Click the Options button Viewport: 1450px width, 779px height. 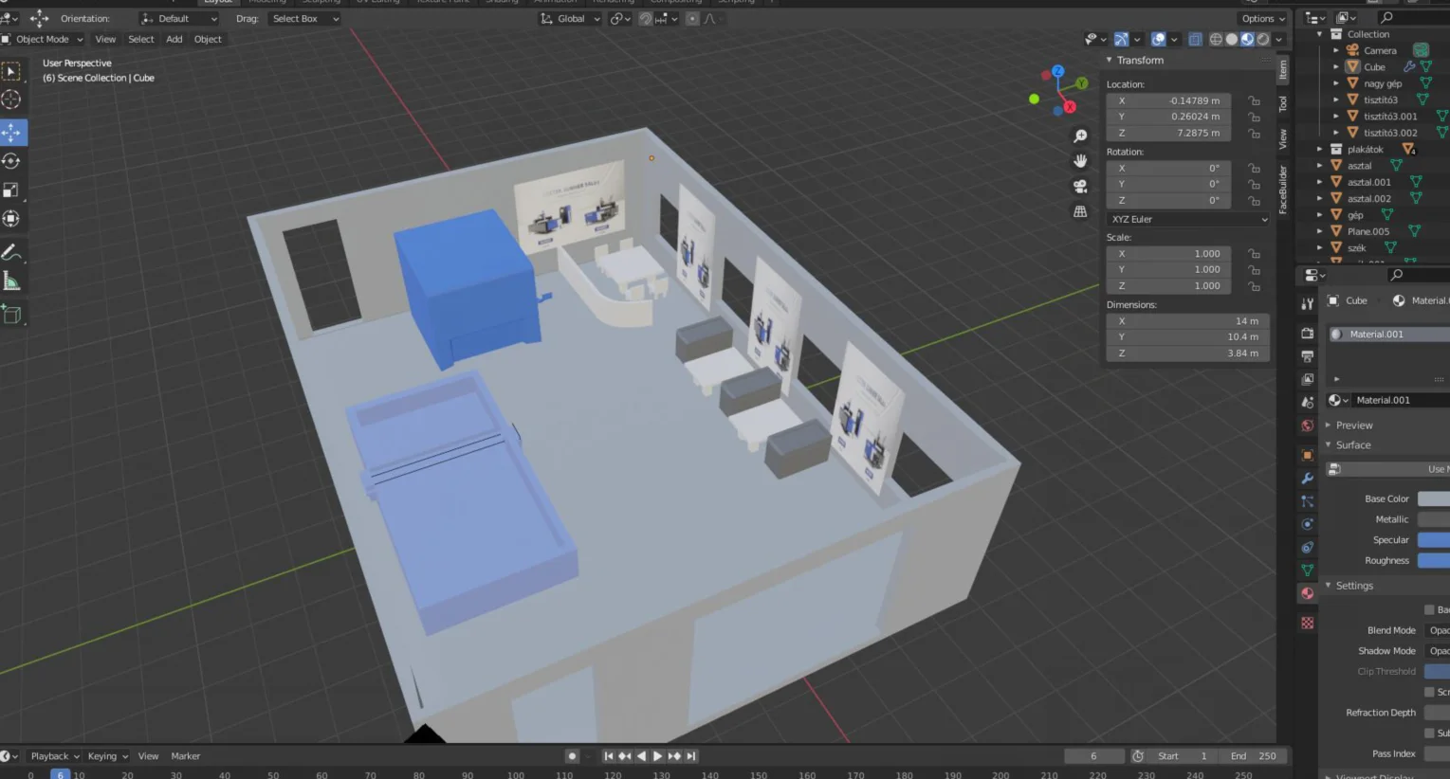(x=1264, y=19)
